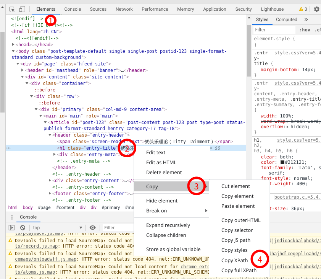This screenshot has height=279, width=321.
Task: Switch to the Sources tab
Action: coord(98,9)
